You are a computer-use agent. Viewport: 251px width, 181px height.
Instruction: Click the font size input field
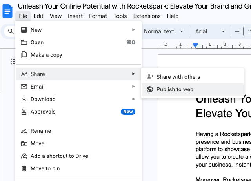click(247, 31)
